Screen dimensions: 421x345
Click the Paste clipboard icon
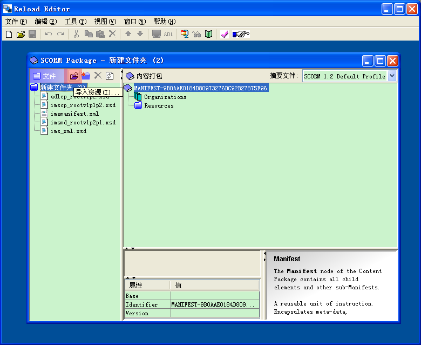click(100, 34)
